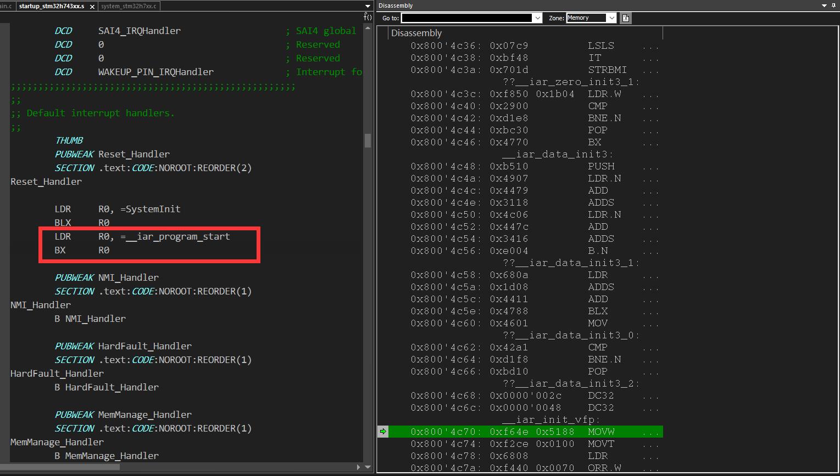Viewport: 840px width, 476px height.
Task: Click the ??__iar_zero_init3_1 label
Action: click(x=571, y=82)
